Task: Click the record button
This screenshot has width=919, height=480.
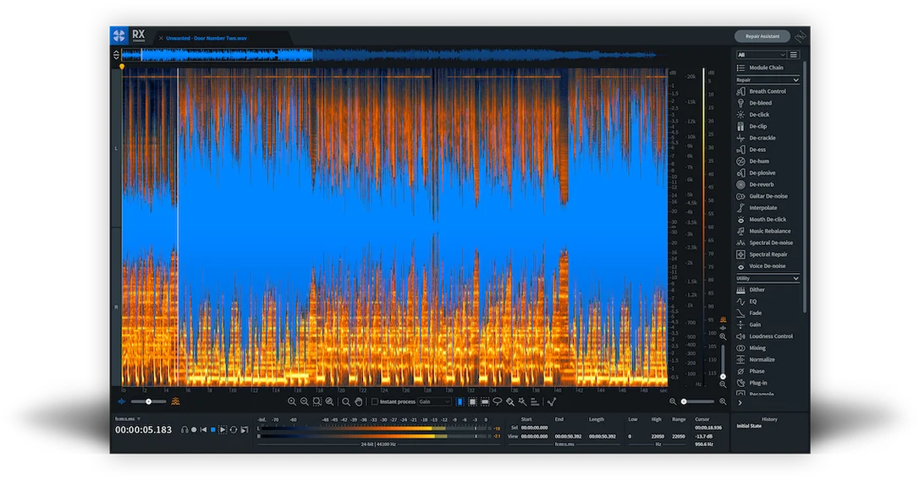Action: click(x=194, y=429)
